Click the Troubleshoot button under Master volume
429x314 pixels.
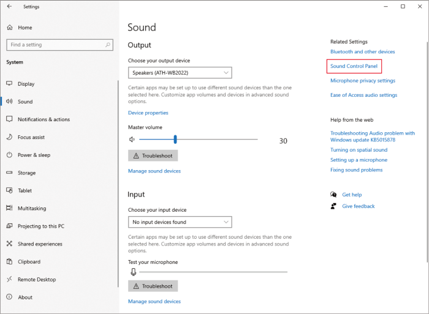153,155
